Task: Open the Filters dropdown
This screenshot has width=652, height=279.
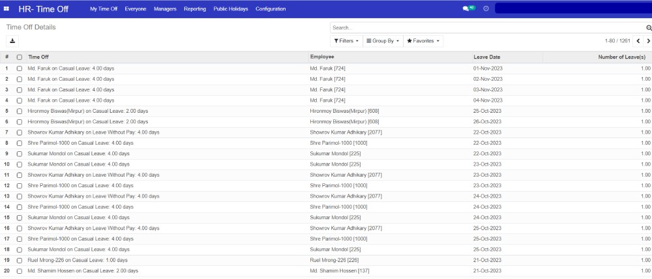Action: tap(346, 41)
